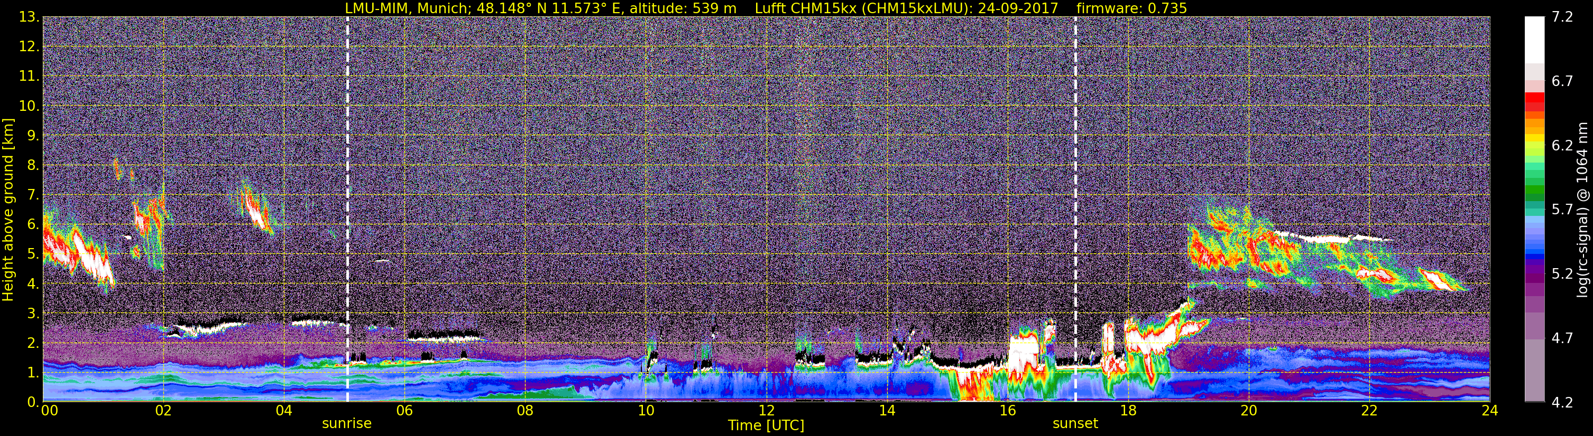Click the 'firmware: 0.735' text in title

pyautogui.click(x=1131, y=8)
